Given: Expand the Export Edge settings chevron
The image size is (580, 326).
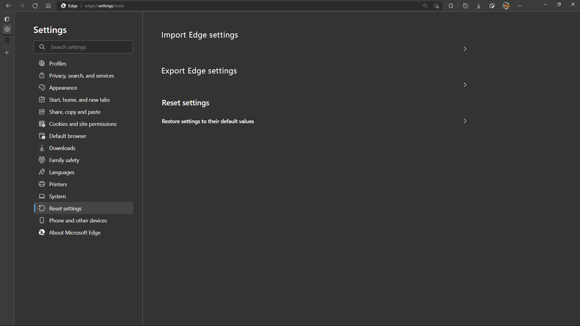Looking at the screenshot, I should pyautogui.click(x=465, y=85).
